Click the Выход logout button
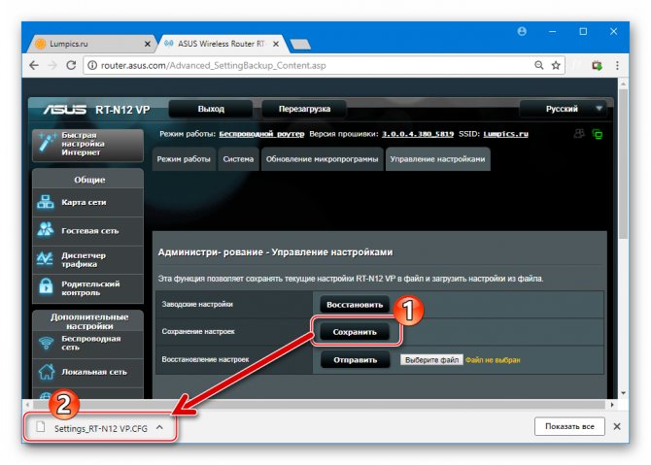Viewport: 651px width, 465px height. [x=211, y=109]
